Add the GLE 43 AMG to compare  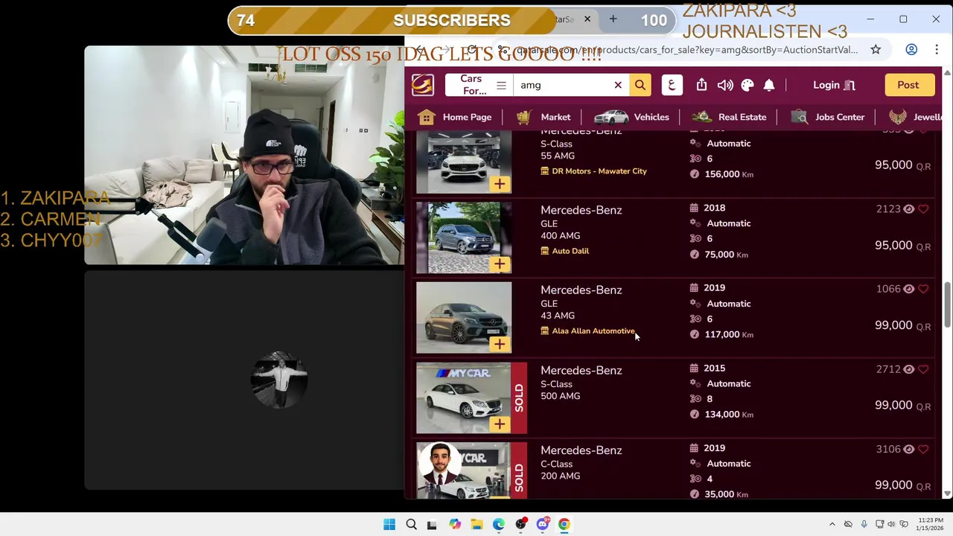500,344
